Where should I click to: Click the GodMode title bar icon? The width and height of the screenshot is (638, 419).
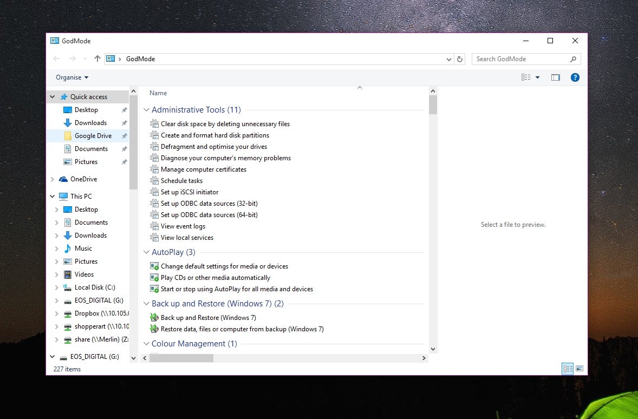coord(55,41)
